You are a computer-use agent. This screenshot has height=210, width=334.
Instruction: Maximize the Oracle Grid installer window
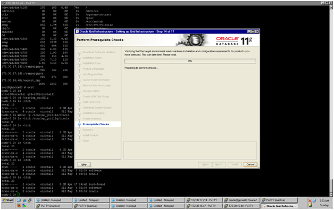pos(253,31)
